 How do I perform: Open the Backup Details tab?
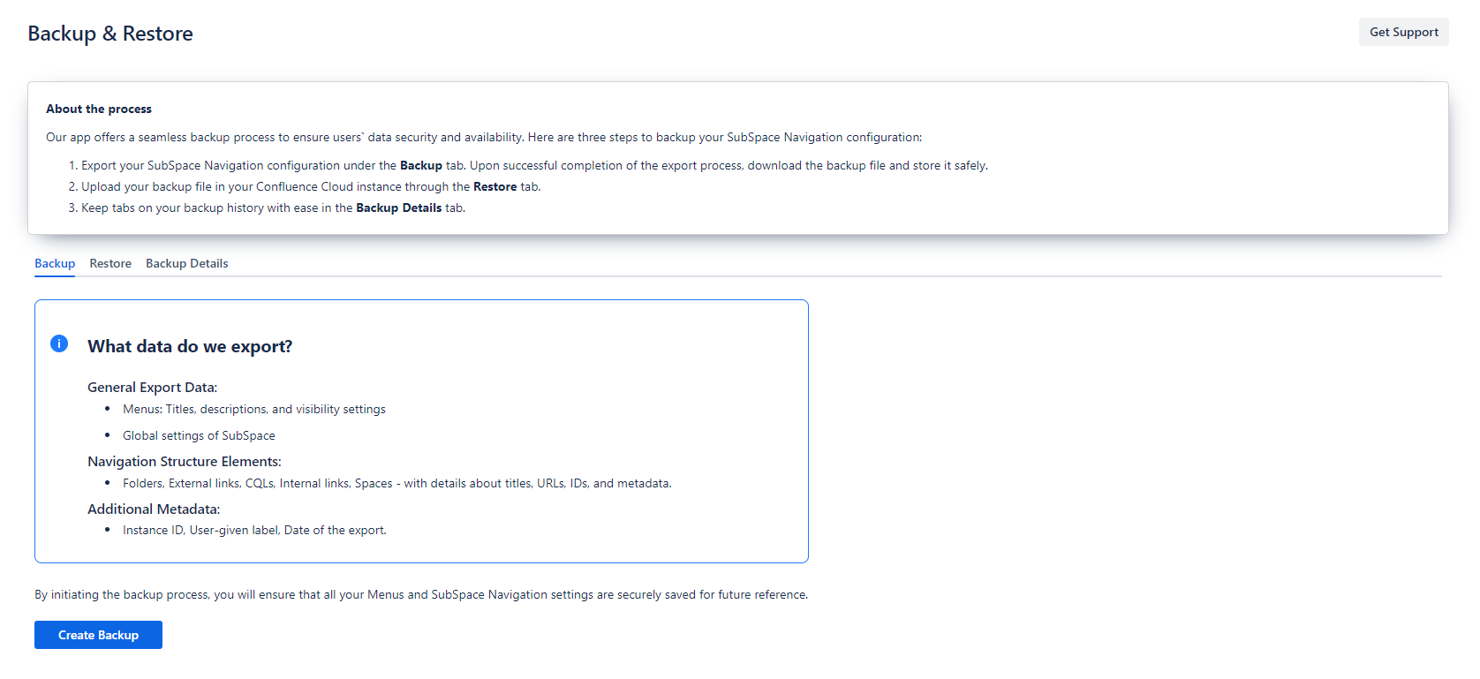pyautogui.click(x=186, y=263)
